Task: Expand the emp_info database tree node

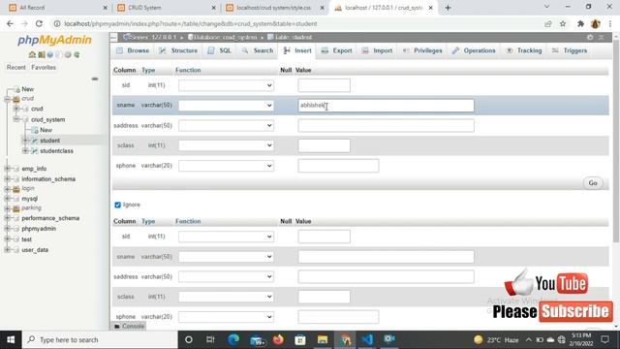Action: 7,169
